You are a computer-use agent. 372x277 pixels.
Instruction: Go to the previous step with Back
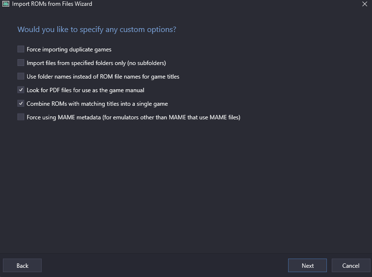tap(22, 265)
